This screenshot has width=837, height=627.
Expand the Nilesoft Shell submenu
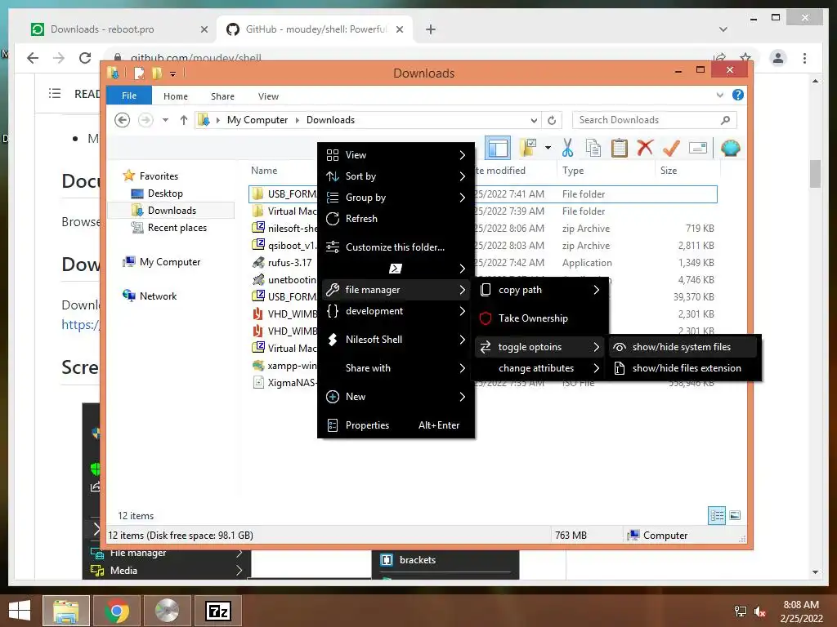(x=396, y=340)
